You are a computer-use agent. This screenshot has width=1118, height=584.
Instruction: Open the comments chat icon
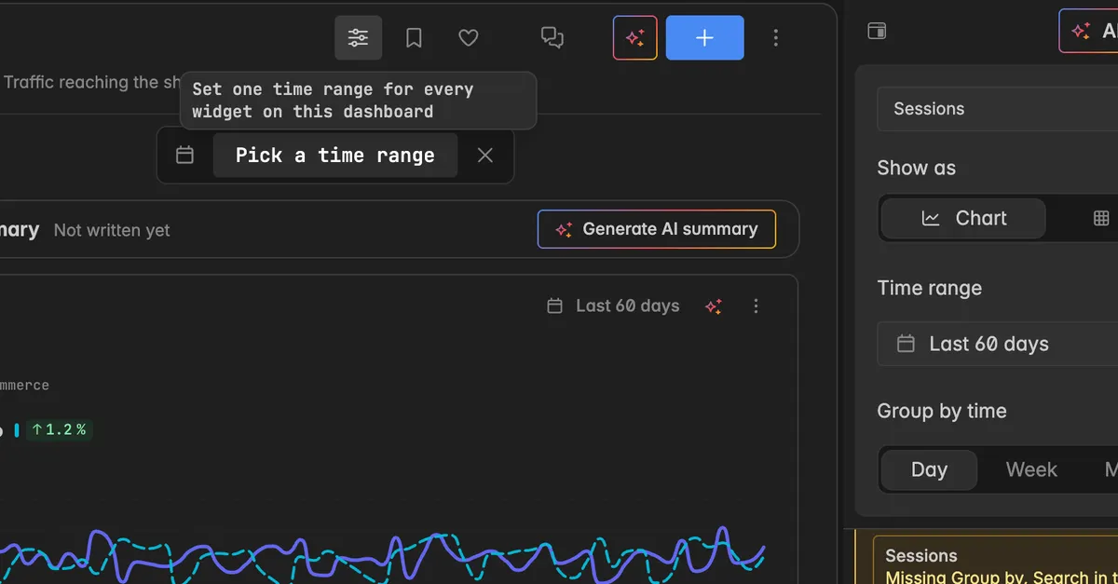click(x=552, y=38)
